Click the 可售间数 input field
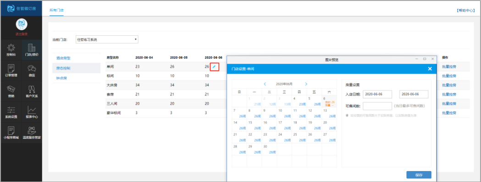Image resolution: width=481 pixels, height=182 pixels. pyautogui.click(x=377, y=106)
